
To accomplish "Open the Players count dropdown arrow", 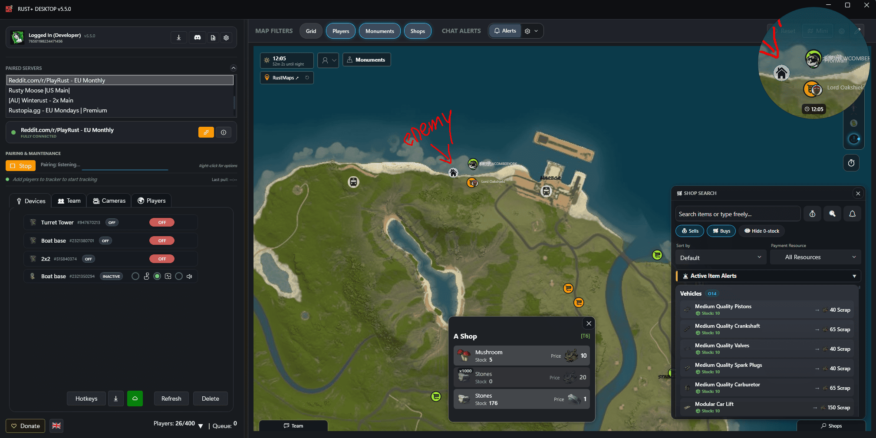I will 201,426.
